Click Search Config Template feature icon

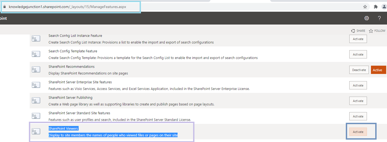click(36, 54)
